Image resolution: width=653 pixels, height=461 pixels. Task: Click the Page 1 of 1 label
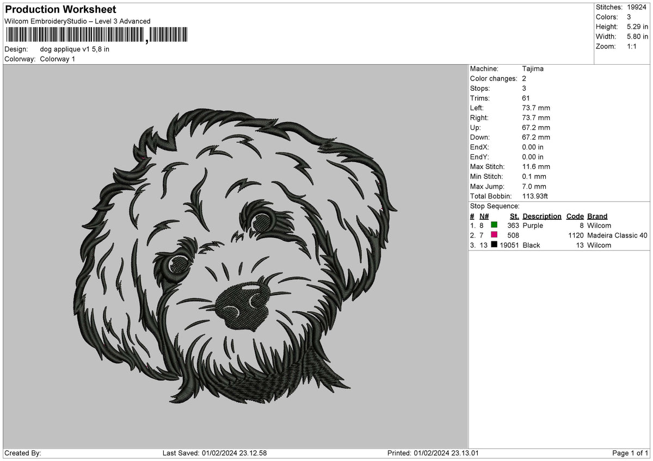point(630,452)
